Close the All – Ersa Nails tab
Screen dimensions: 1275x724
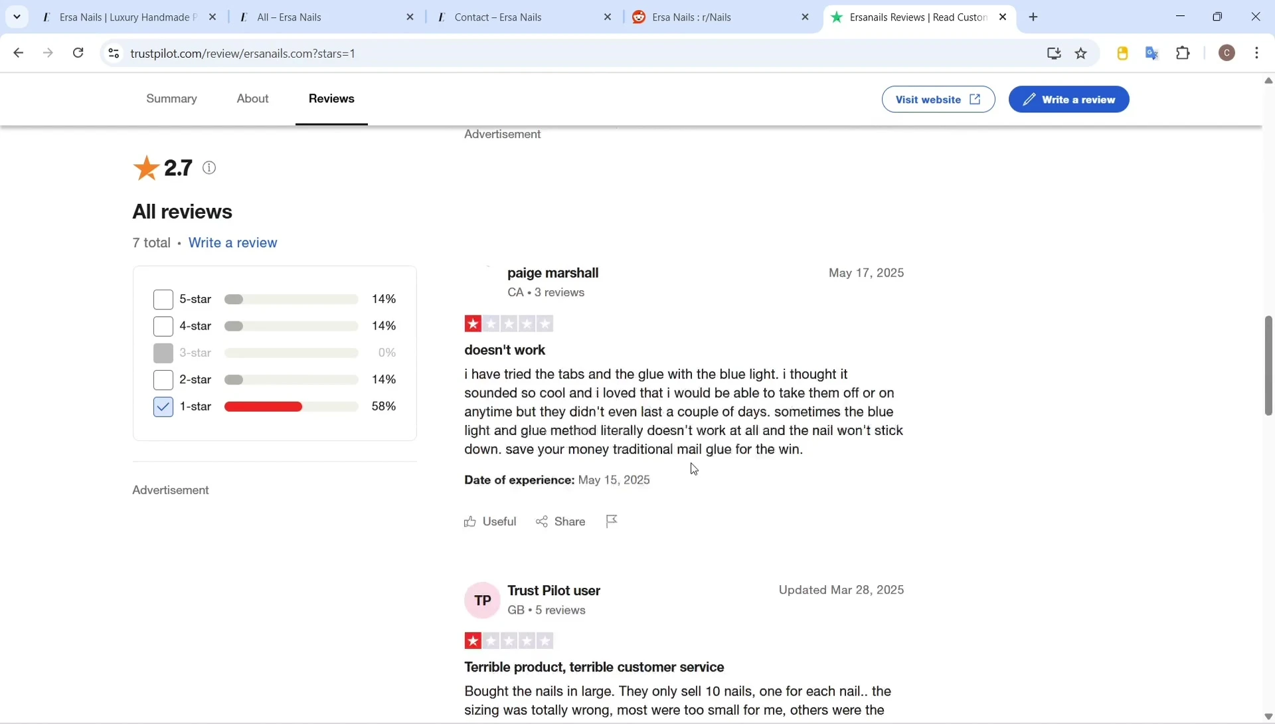tap(410, 17)
